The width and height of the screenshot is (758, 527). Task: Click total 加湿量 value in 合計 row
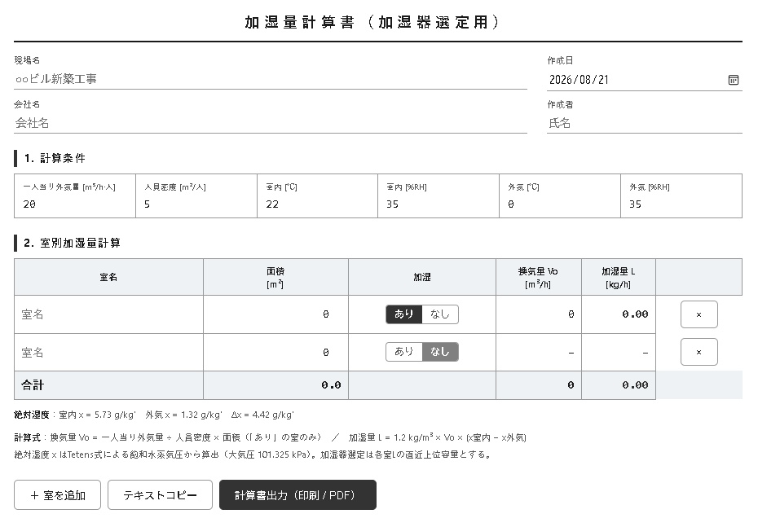(635, 385)
